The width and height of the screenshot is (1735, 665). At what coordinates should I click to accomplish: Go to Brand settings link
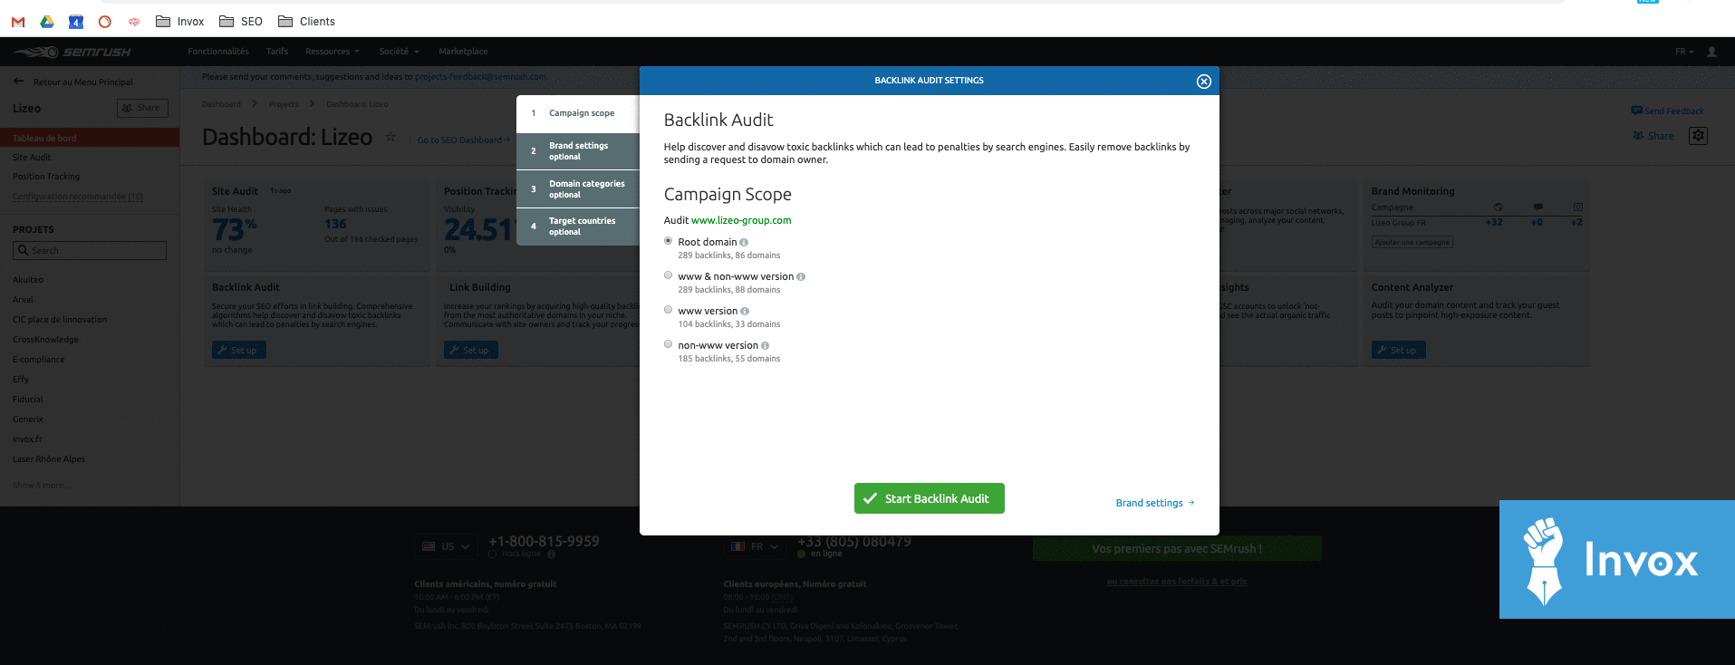tap(1155, 503)
